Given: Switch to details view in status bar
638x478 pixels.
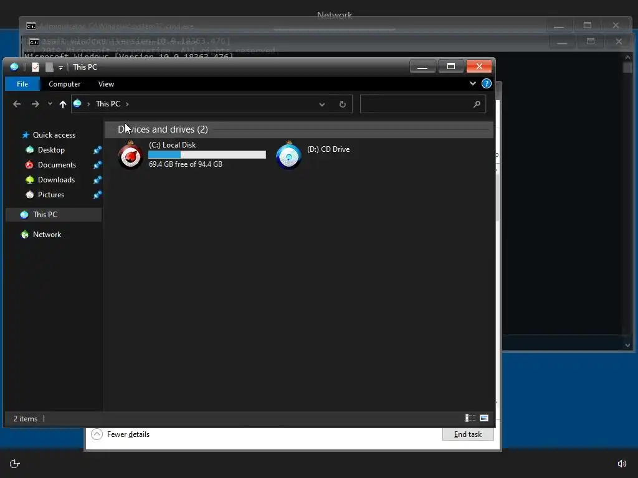Looking at the screenshot, I should 470,418.
